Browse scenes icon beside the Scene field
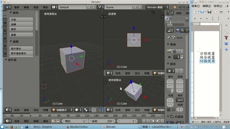The image size is (230, 129). pyautogui.click(x=101, y=7)
